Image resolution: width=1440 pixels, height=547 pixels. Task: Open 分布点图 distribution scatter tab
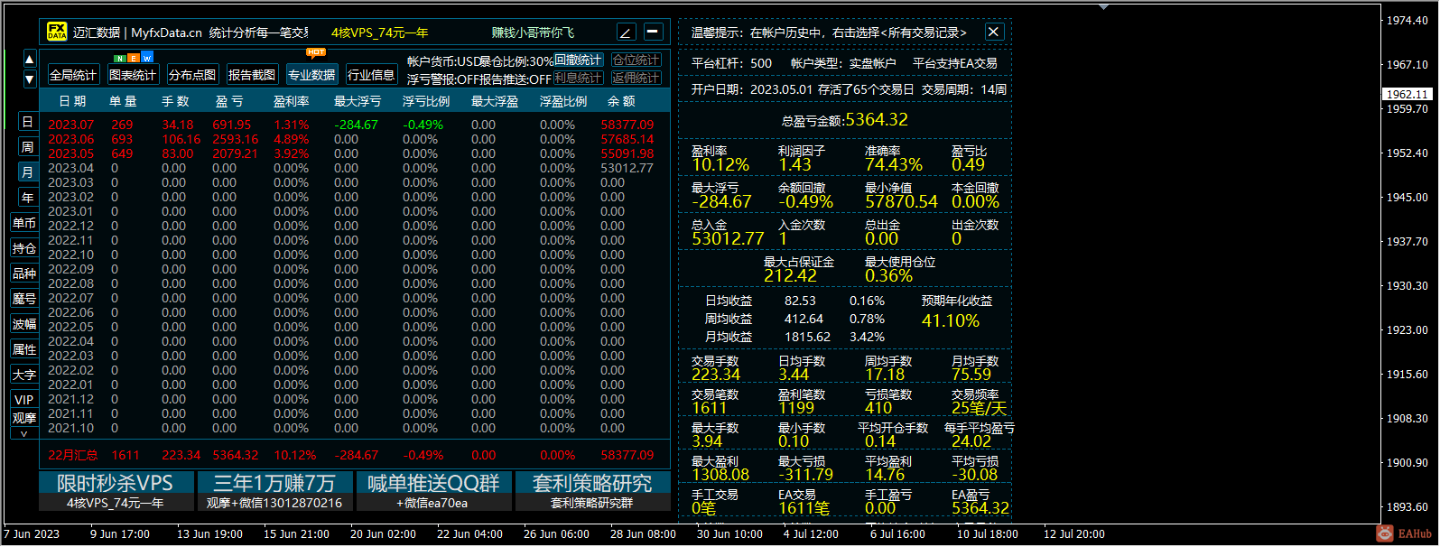coord(192,75)
